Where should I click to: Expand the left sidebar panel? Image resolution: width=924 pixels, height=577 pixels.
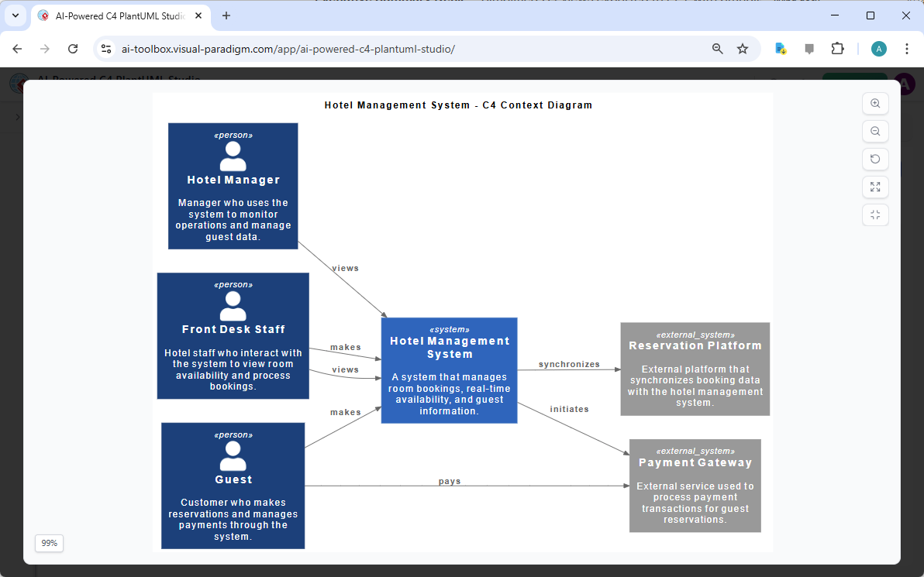tap(17, 118)
